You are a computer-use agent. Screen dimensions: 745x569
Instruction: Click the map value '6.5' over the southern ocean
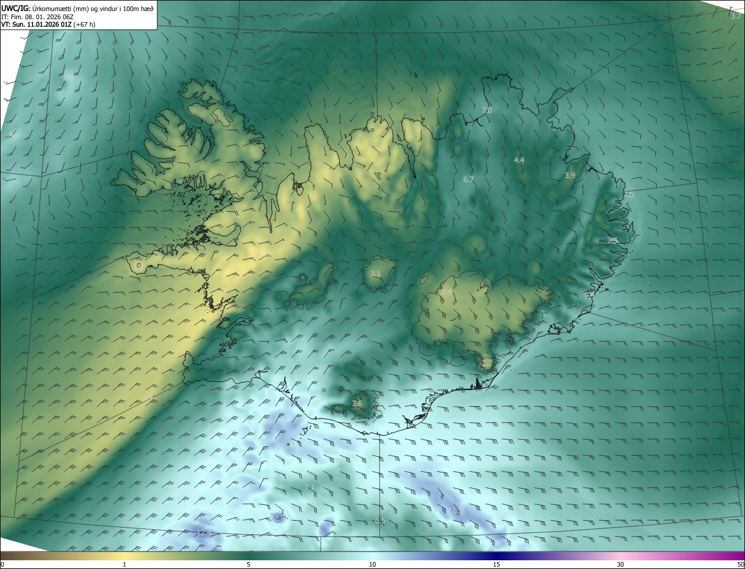(379, 520)
